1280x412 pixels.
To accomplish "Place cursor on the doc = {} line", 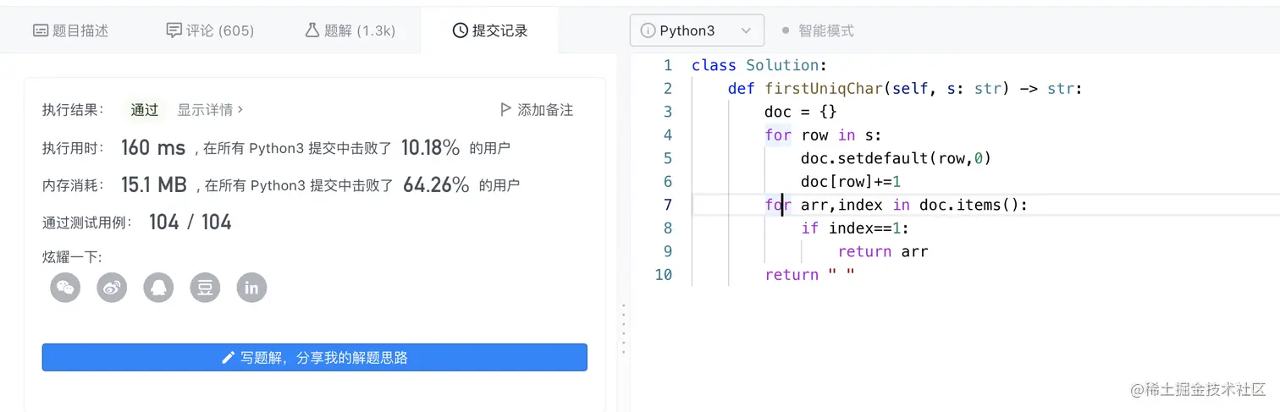I will point(789,112).
